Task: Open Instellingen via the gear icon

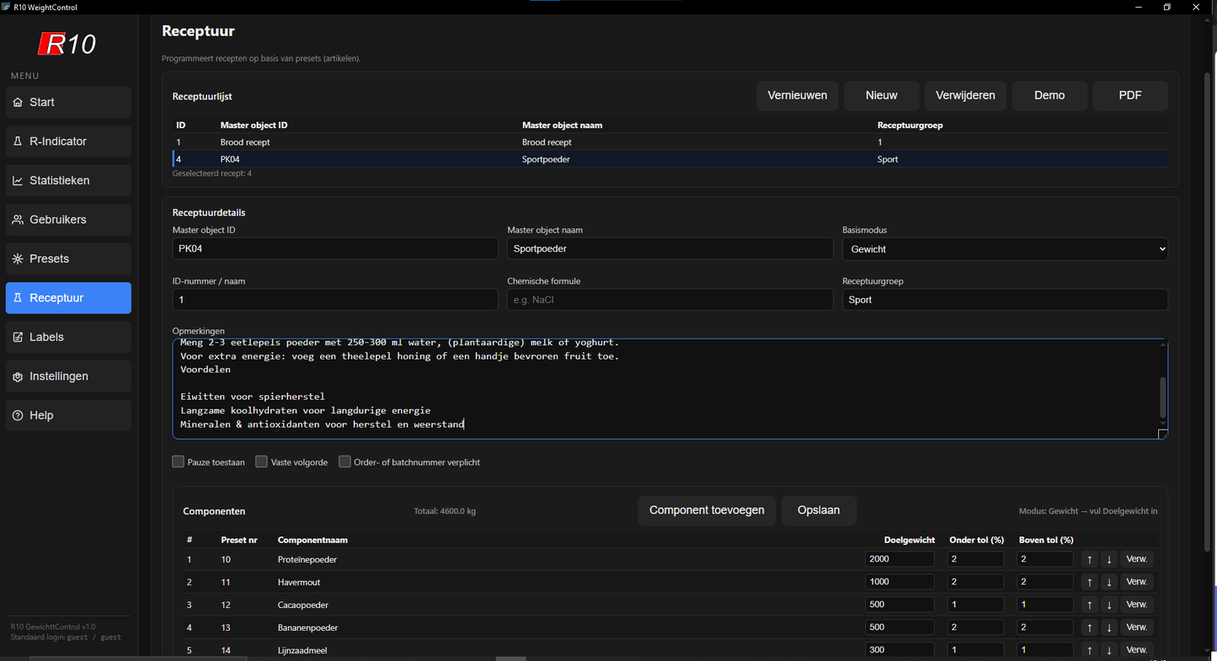Action: pyautogui.click(x=19, y=376)
